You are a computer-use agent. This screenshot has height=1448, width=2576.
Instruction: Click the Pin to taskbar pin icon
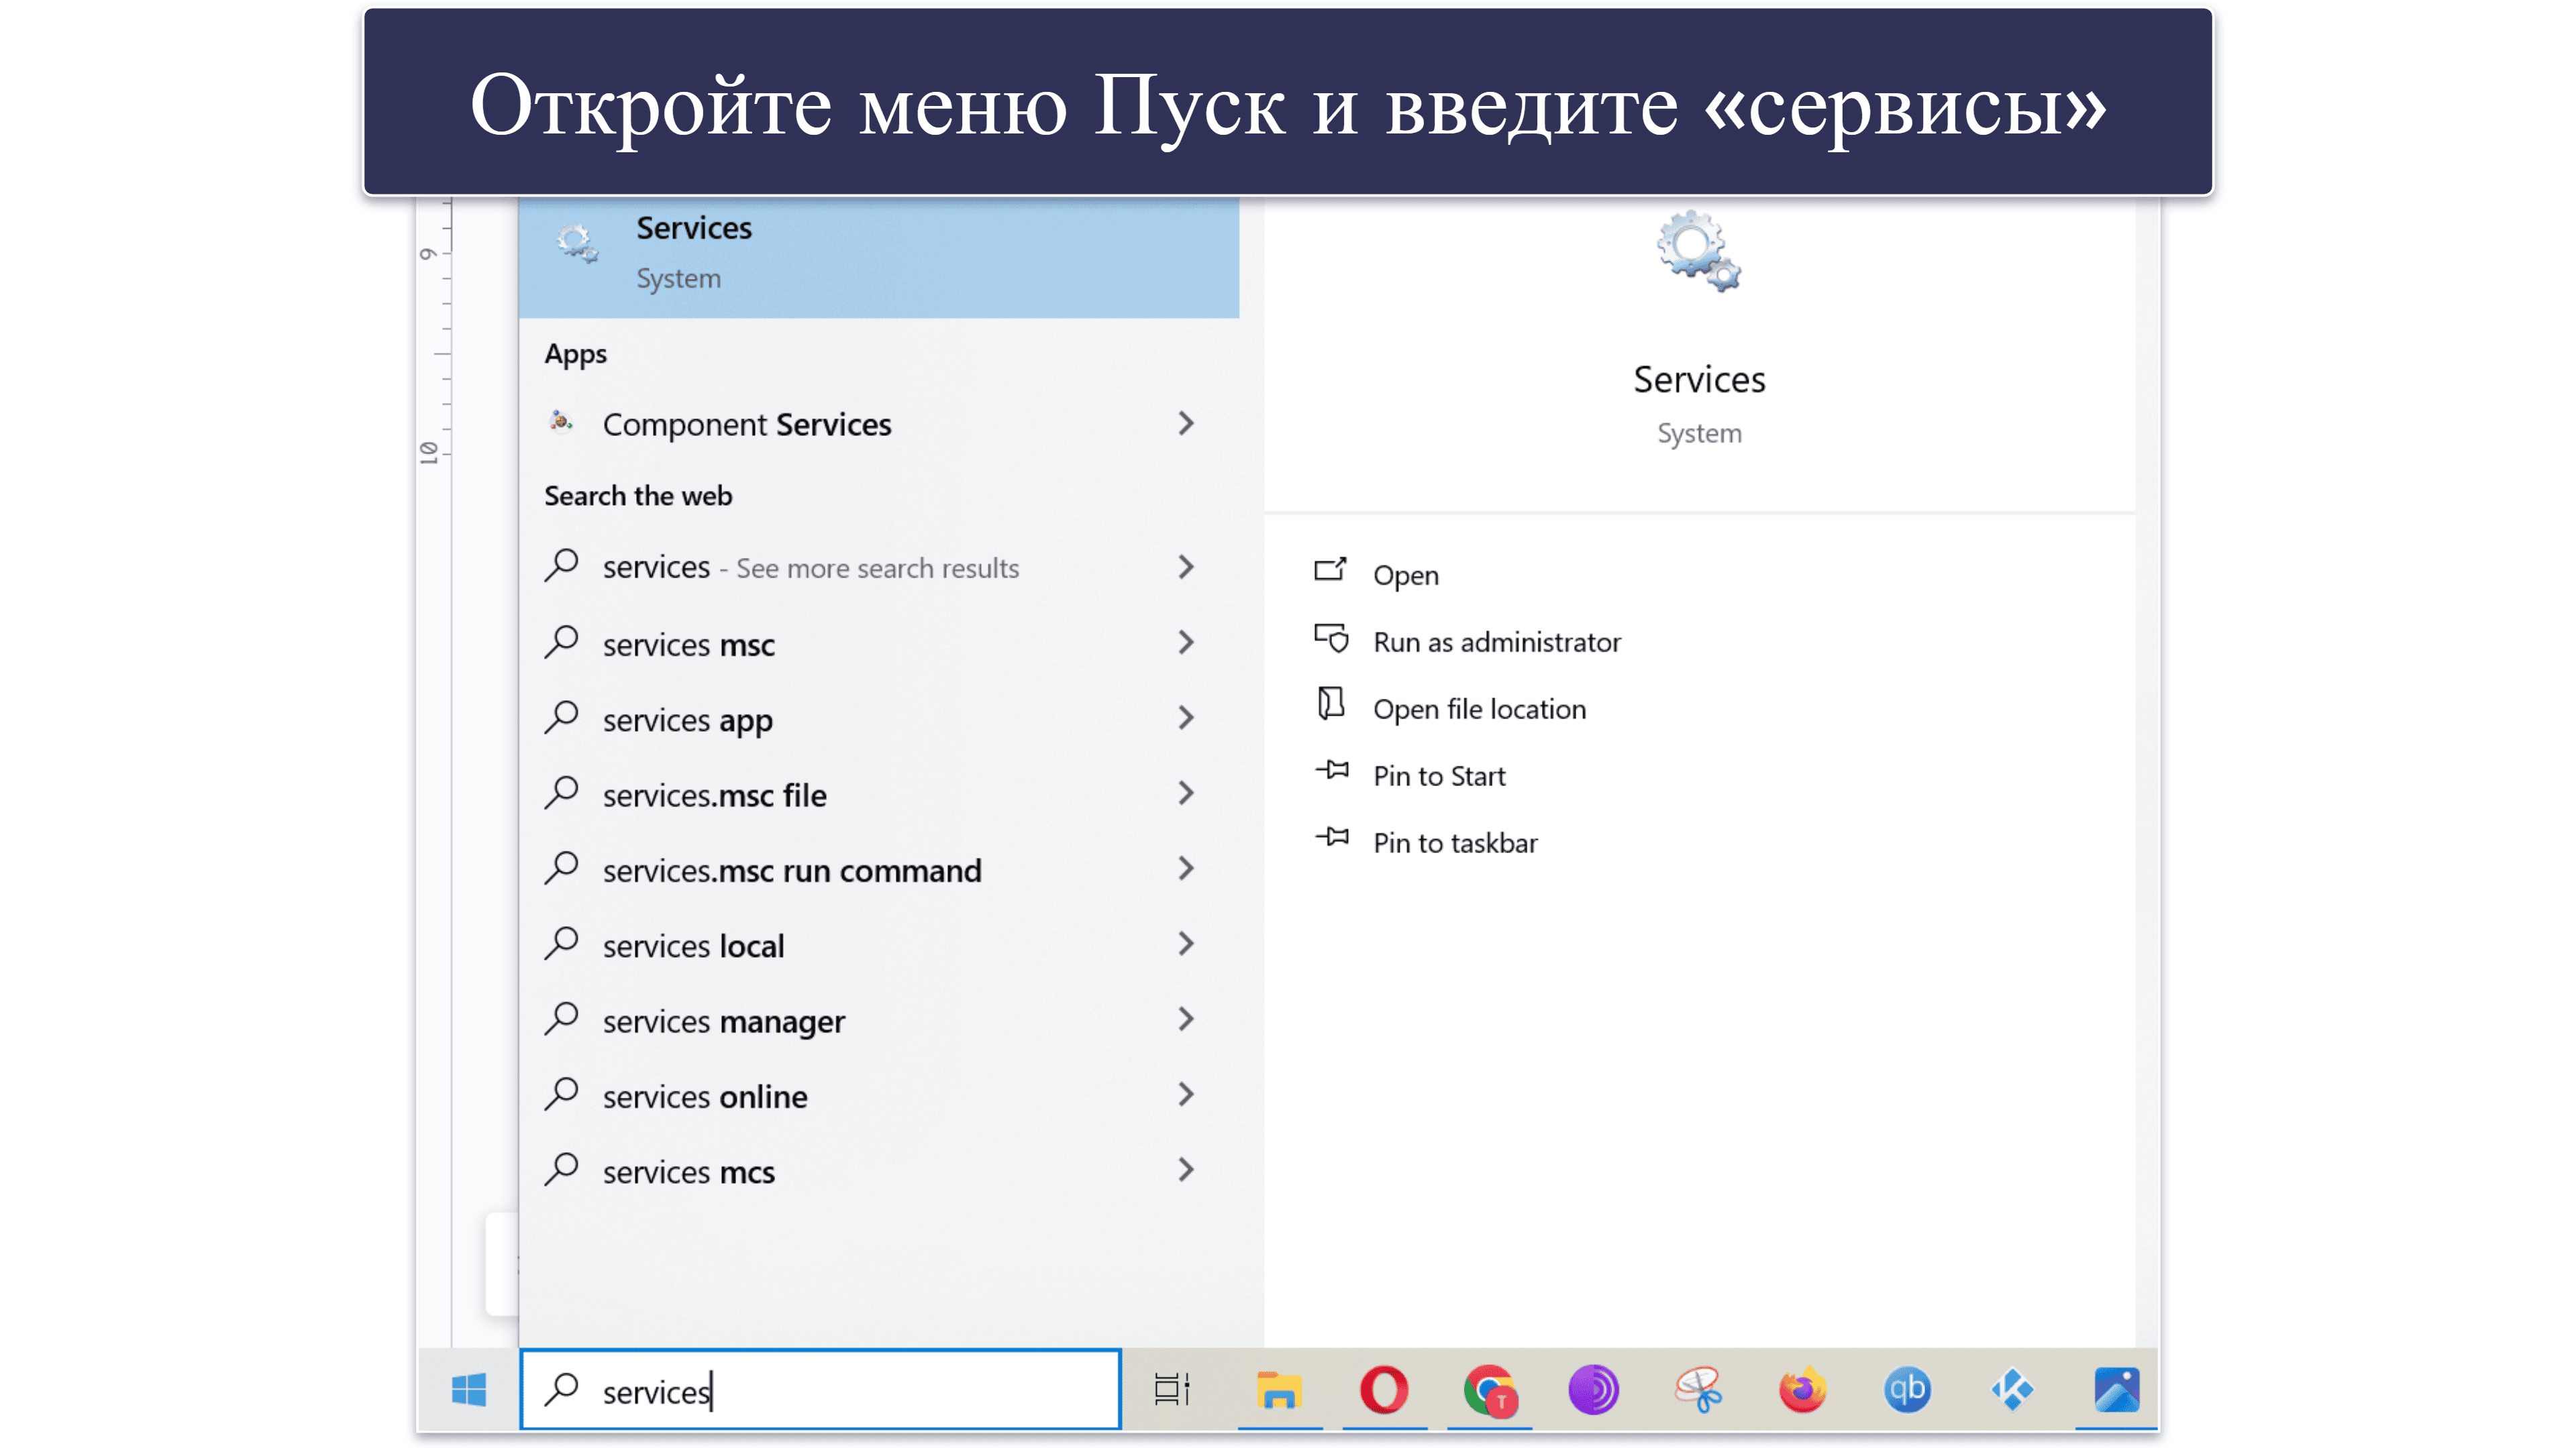(x=1331, y=838)
